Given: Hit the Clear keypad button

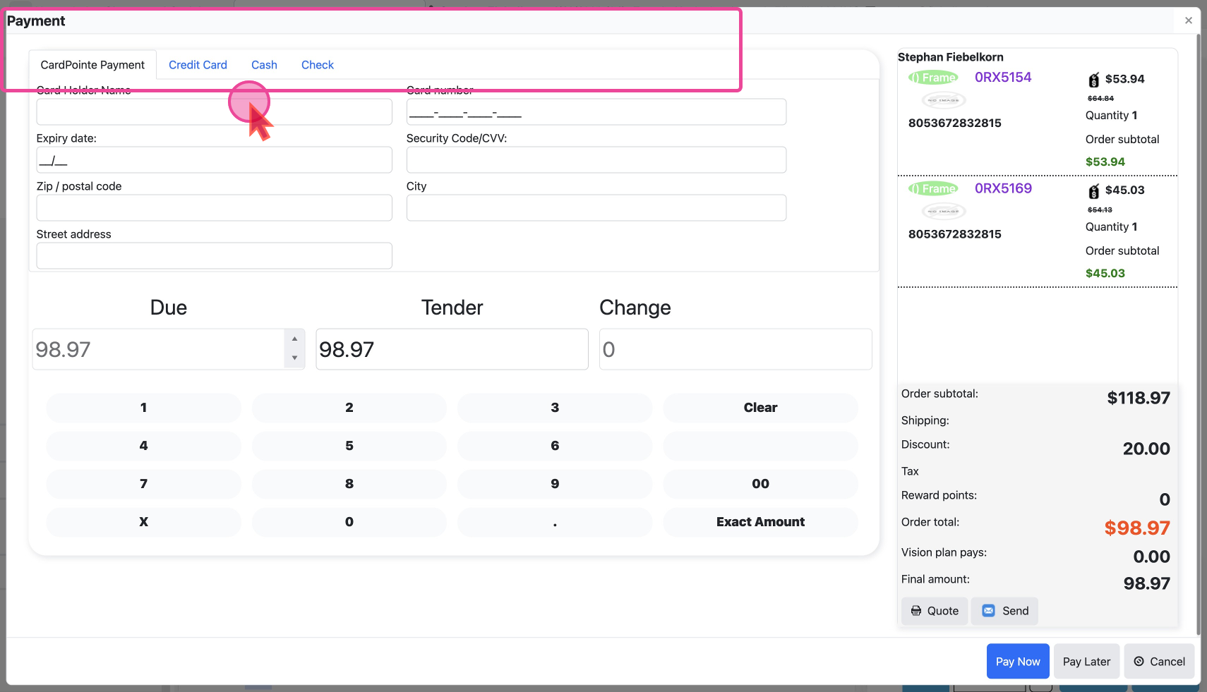Looking at the screenshot, I should tap(760, 408).
